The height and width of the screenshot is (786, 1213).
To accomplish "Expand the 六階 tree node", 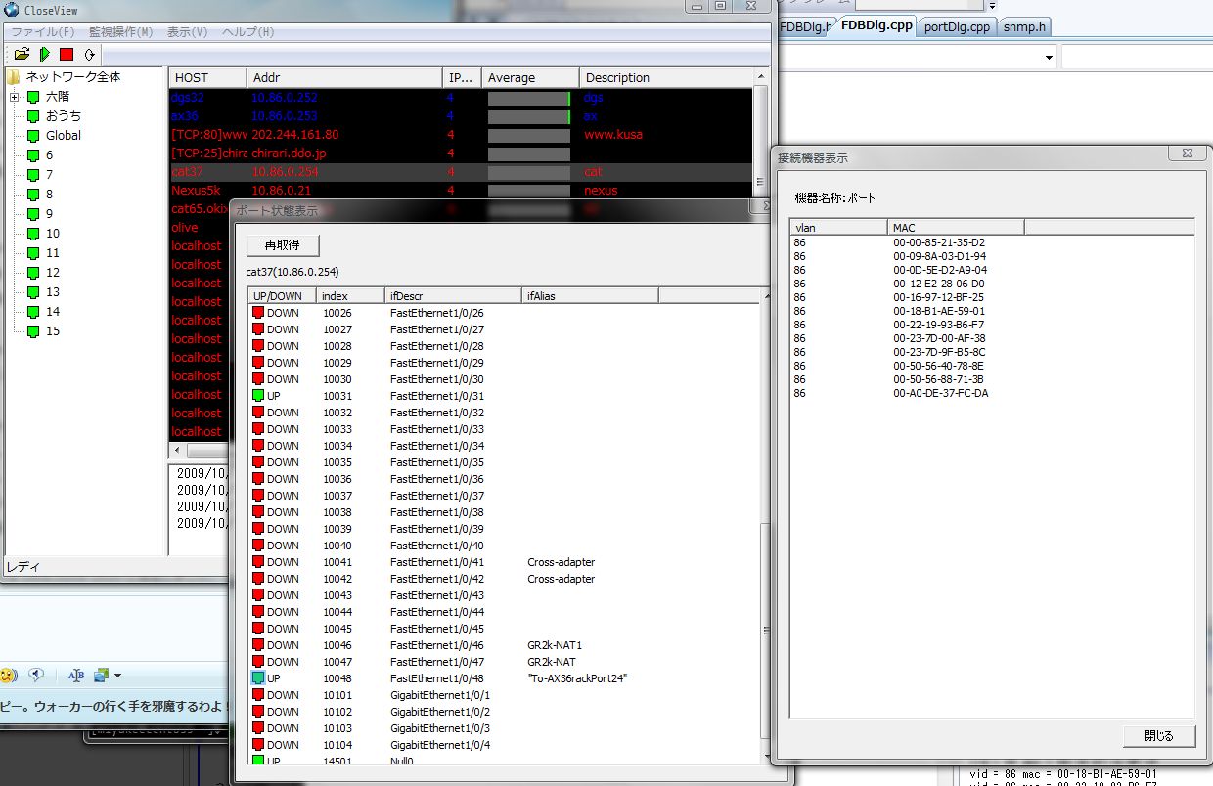I will tap(15, 97).
